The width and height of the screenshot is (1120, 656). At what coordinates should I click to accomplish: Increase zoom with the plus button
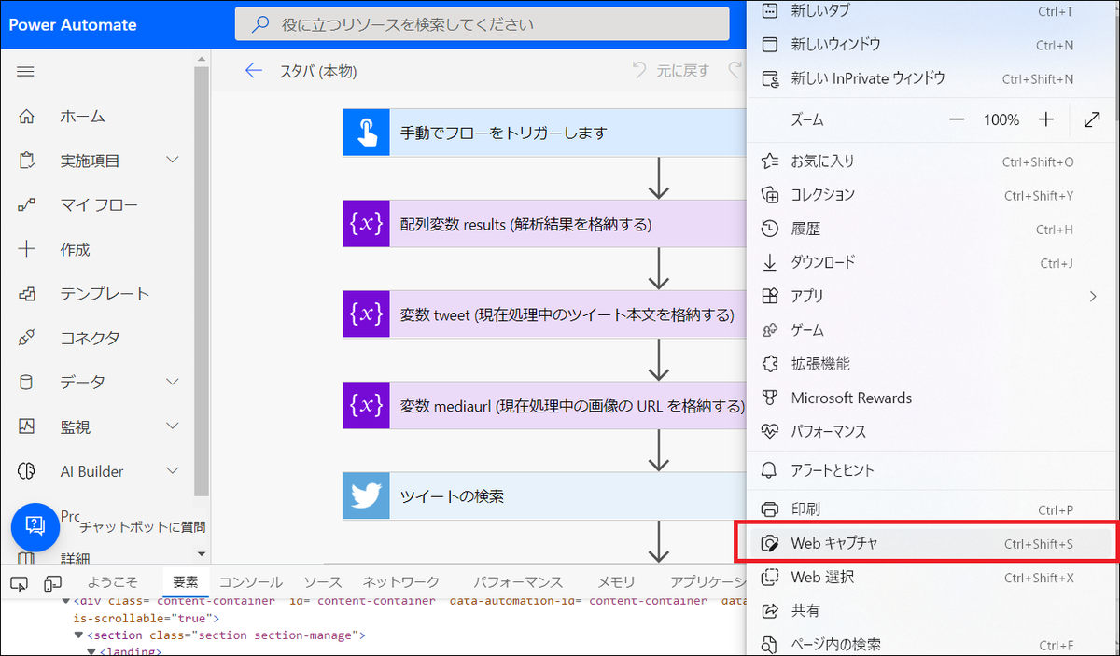[1046, 119]
